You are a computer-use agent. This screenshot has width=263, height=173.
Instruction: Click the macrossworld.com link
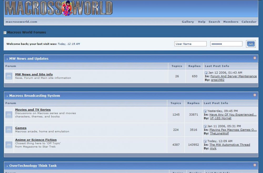click(x=22, y=22)
